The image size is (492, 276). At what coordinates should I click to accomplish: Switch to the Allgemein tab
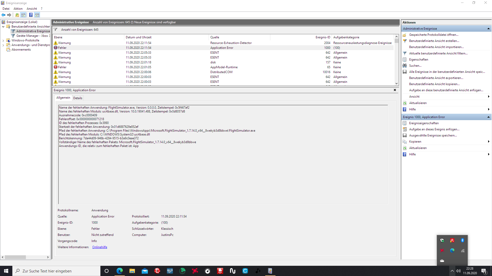[63, 98]
